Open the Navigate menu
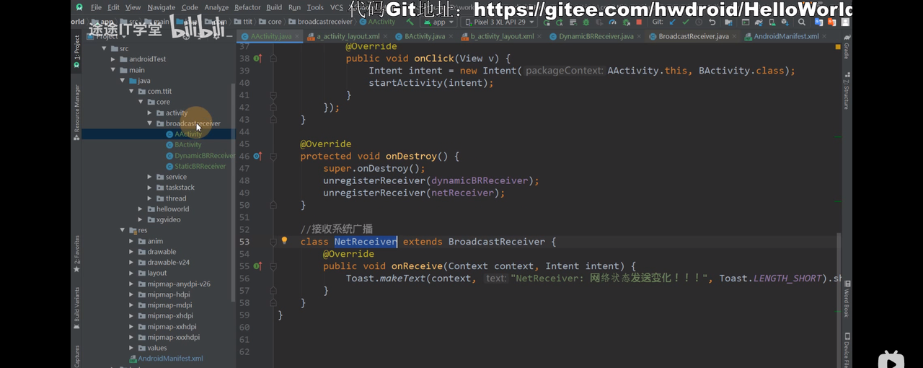Image resolution: width=923 pixels, height=368 pixels. pyautogui.click(x=161, y=7)
